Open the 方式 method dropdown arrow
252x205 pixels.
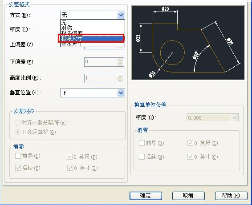tap(121, 15)
